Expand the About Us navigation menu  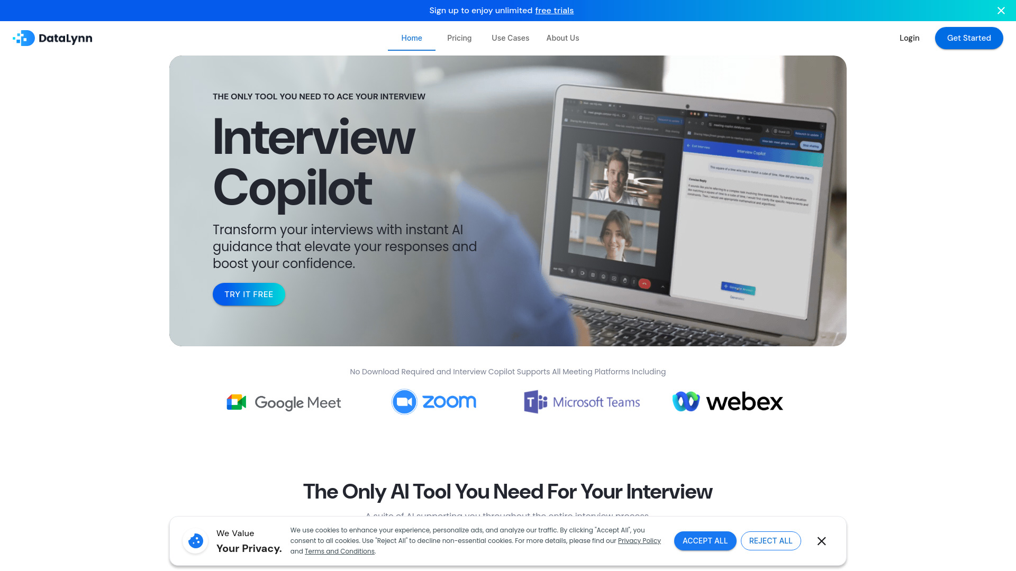click(563, 38)
